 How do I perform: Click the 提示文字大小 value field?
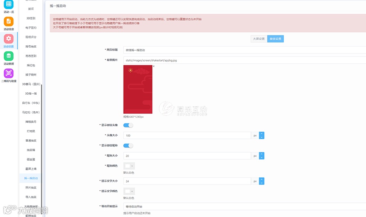click(x=187, y=181)
